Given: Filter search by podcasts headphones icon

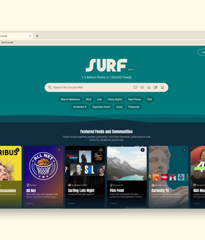Looking at the screenshot, I should [x=149, y=87].
